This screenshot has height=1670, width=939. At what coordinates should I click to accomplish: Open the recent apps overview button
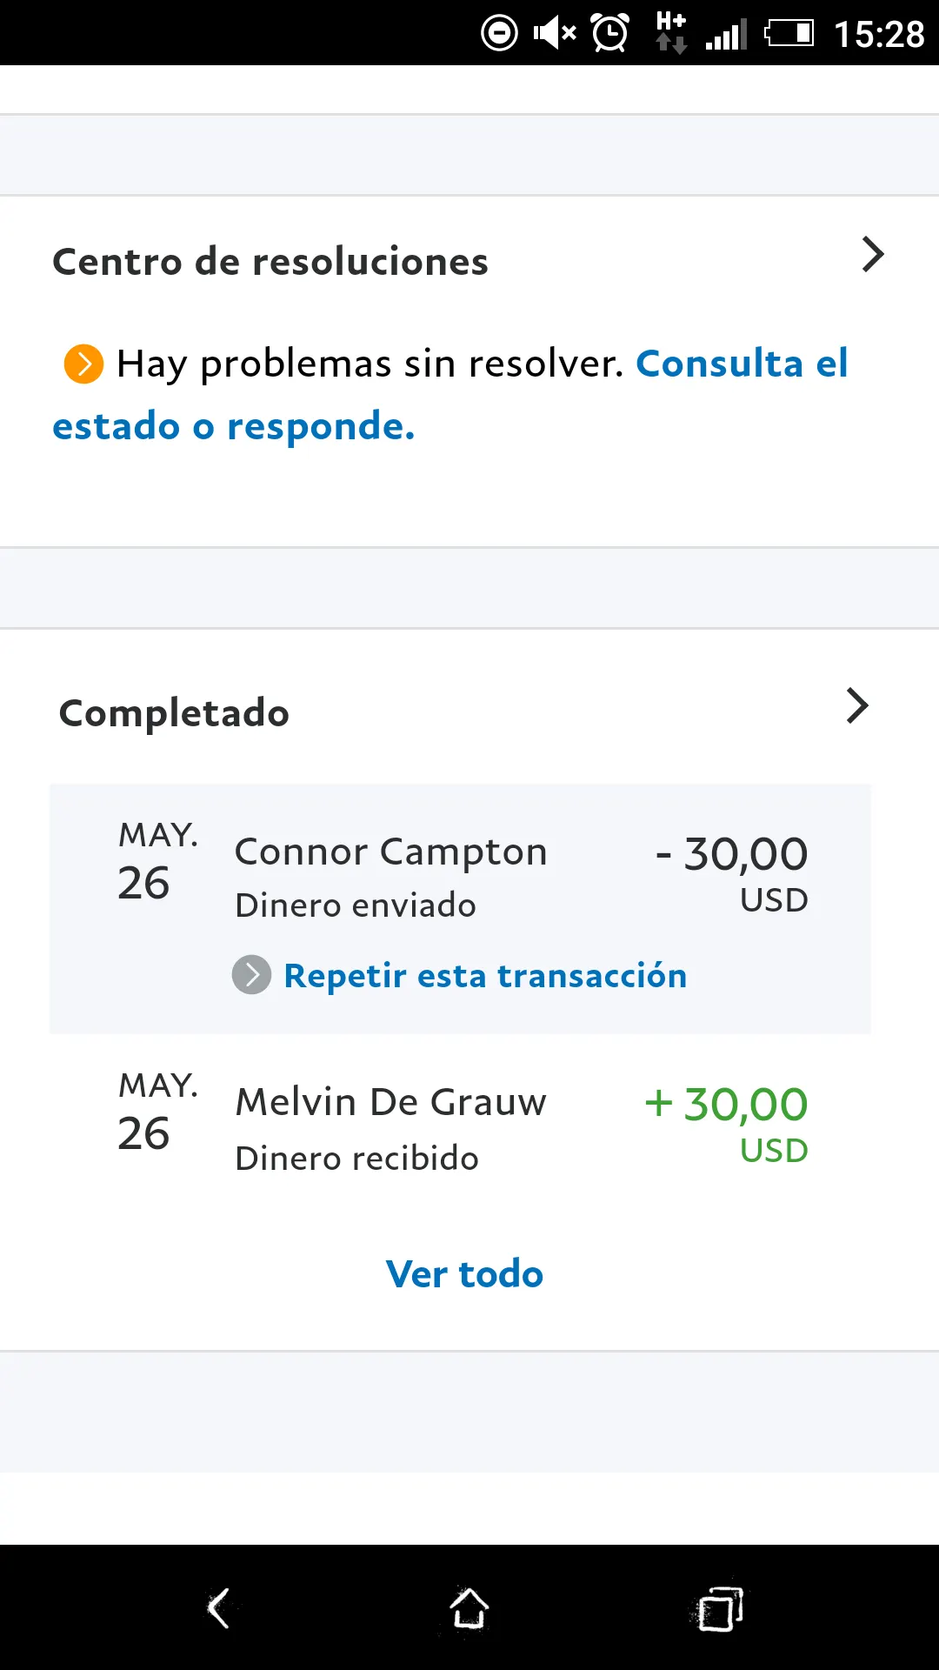pyautogui.click(x=720, y=1609)
